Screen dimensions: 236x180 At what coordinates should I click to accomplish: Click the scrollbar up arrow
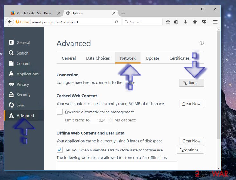[219, 29]
